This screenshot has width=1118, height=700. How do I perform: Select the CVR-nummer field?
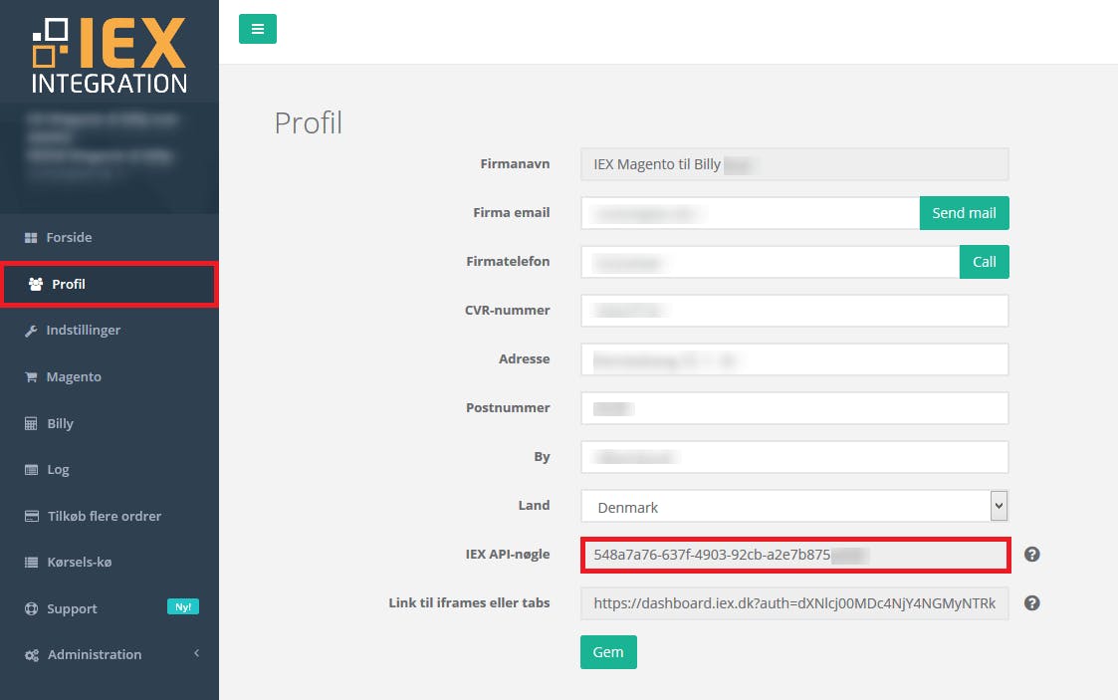coord(794,311)
